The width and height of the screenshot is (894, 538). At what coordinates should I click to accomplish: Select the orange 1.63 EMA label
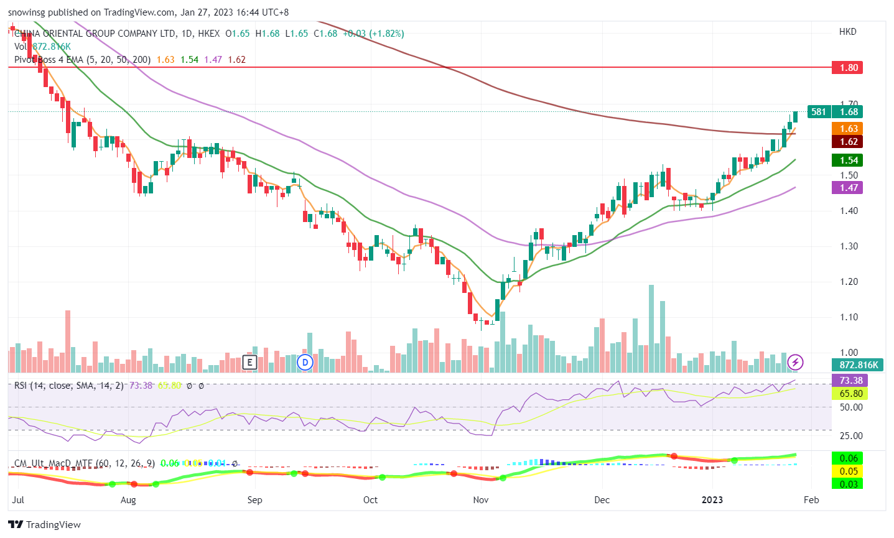tap(847, 129)
